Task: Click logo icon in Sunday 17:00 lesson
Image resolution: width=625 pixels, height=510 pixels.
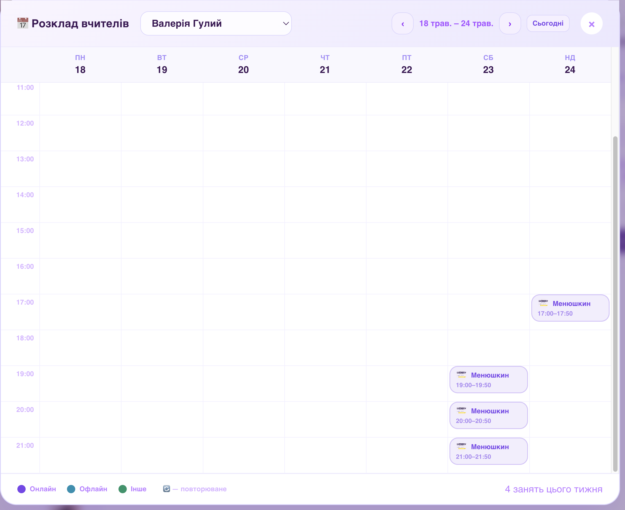Action: tap(543, 303)
